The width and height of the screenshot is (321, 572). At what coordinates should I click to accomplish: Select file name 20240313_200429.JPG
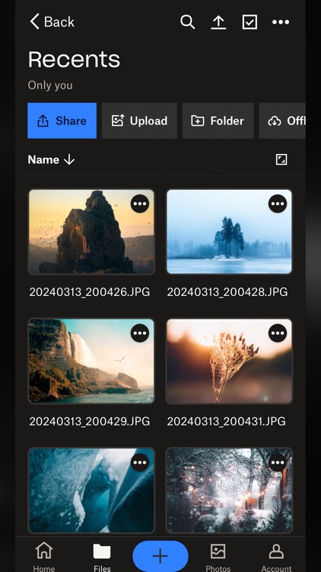click(90, 421)
